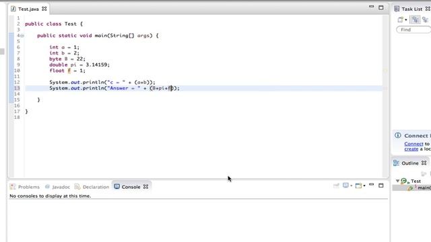Click 'public class Test {' on line 2
The height and width of the screenshot is (242, 431).
(x=54, y=24)
